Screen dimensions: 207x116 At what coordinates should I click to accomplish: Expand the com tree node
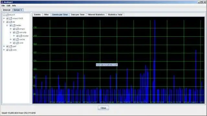click(4, 50)
